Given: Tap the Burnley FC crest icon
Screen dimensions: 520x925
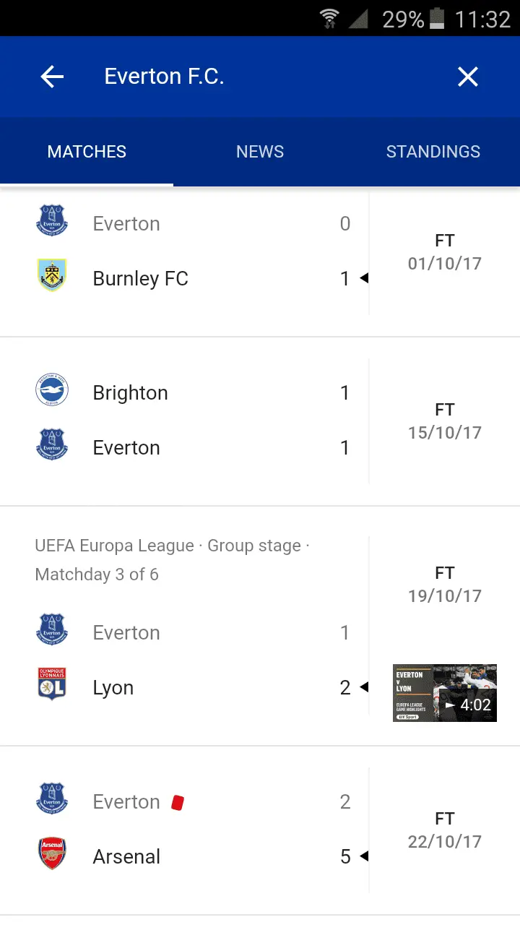Looking at the screenshot, I should 52,276.
